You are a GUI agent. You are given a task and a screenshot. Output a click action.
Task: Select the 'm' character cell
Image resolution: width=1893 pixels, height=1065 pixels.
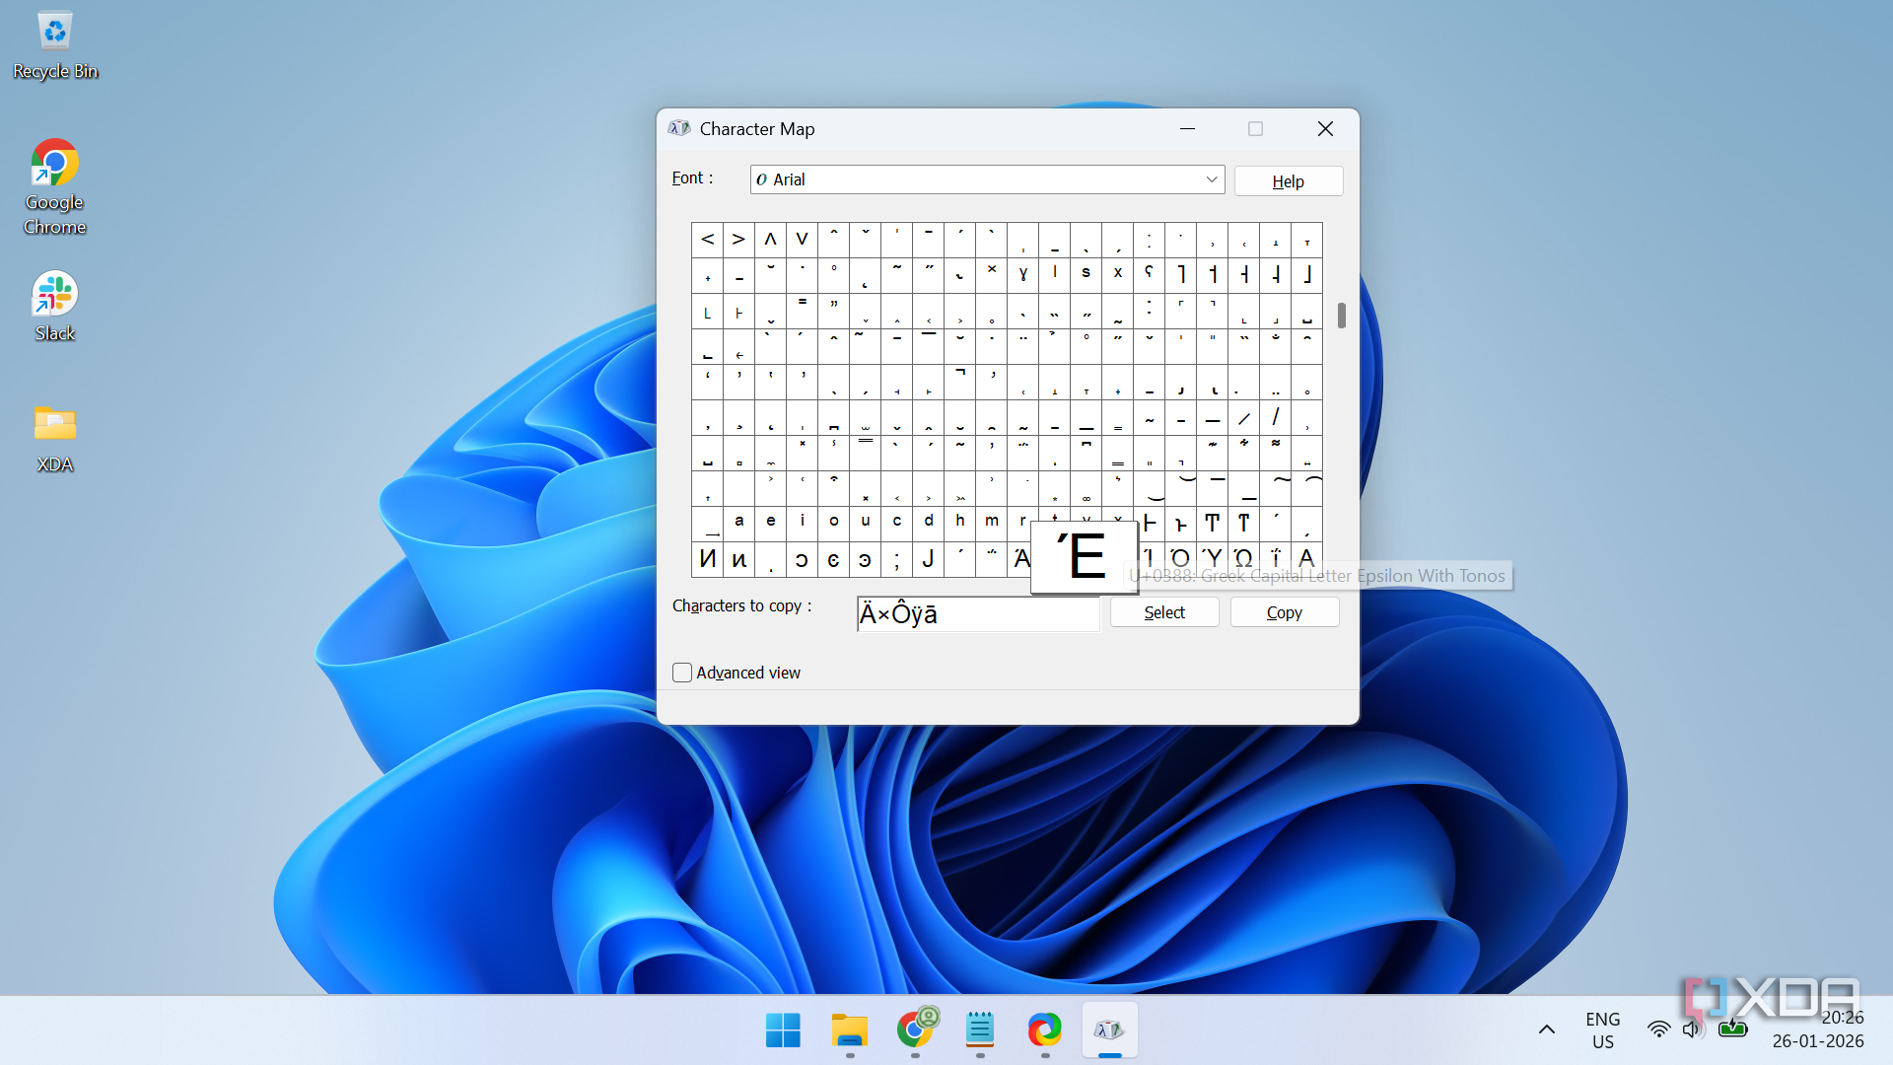pyautogui.click(x=991, y=524)
